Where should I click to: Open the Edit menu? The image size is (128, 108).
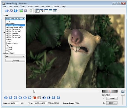click(x=10, y=6)
